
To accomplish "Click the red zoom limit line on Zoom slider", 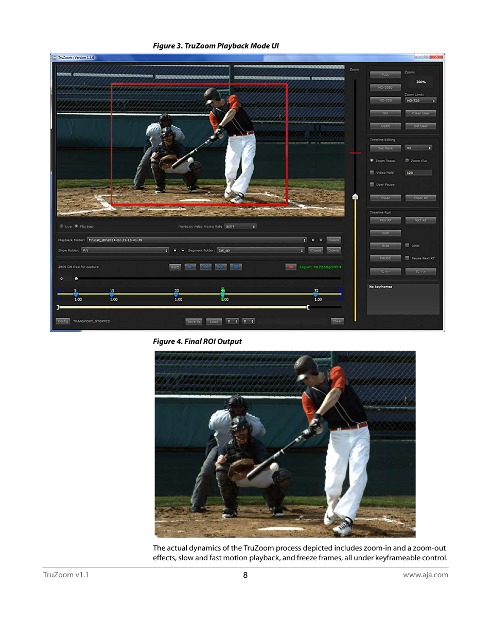I will pyautogui.click(x=355, y=153).
